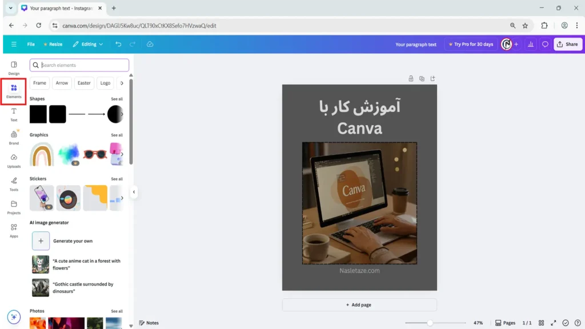Open the Resize menu

pyautogui.click(x=53, y=44)
